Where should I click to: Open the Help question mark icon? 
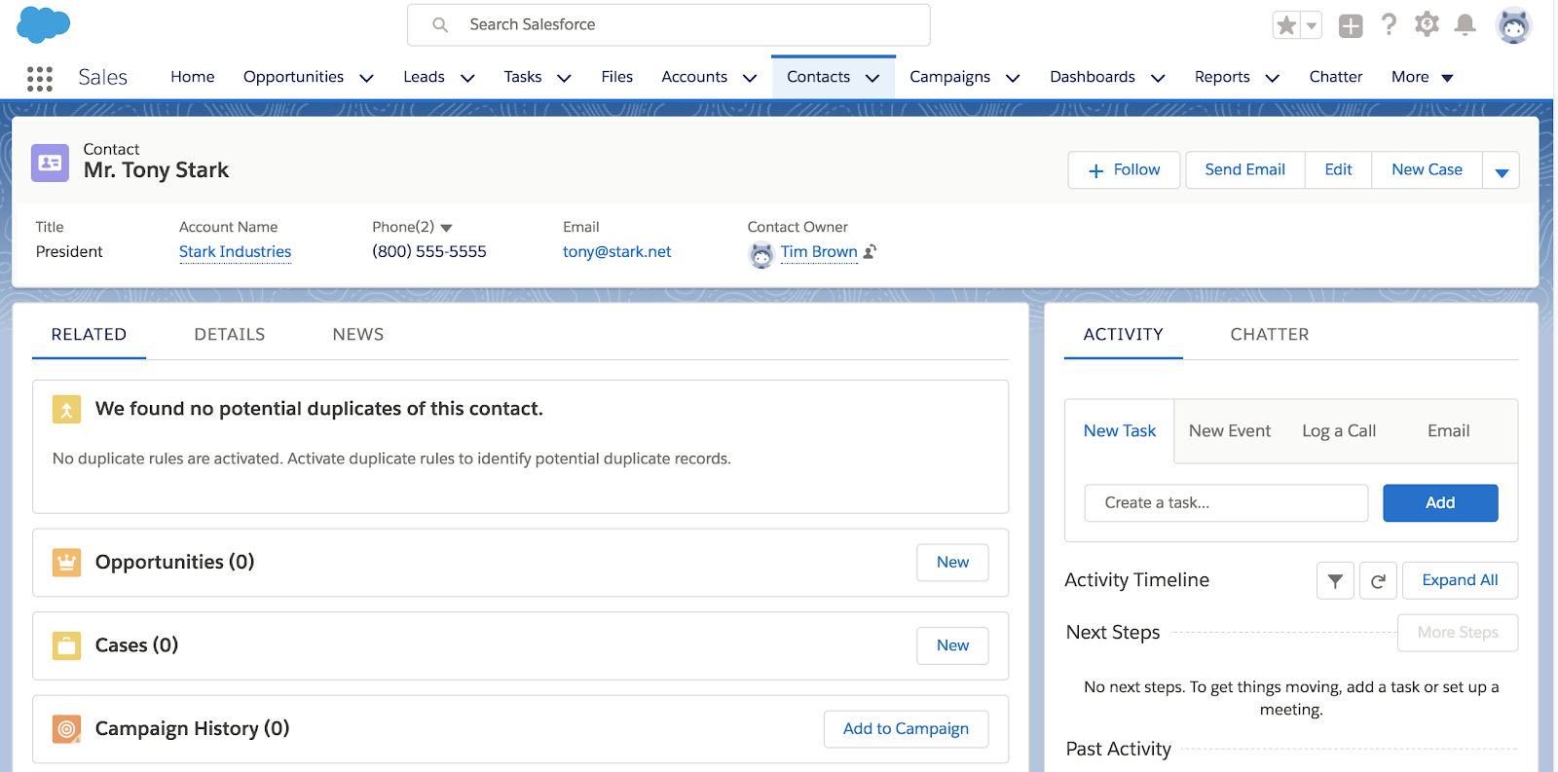click(1389, 25)
